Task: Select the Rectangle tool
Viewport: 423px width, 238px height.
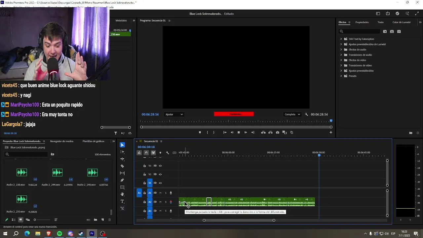Action: [122, 187]
